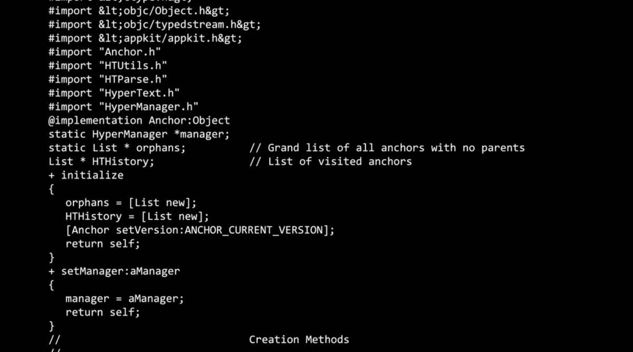Click the "Grand list of all anchors" comment
633x352 pixels.
point(387,148)
